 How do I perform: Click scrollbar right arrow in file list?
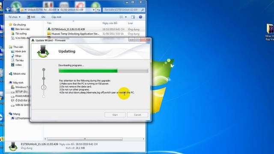(x=144, y=139)
